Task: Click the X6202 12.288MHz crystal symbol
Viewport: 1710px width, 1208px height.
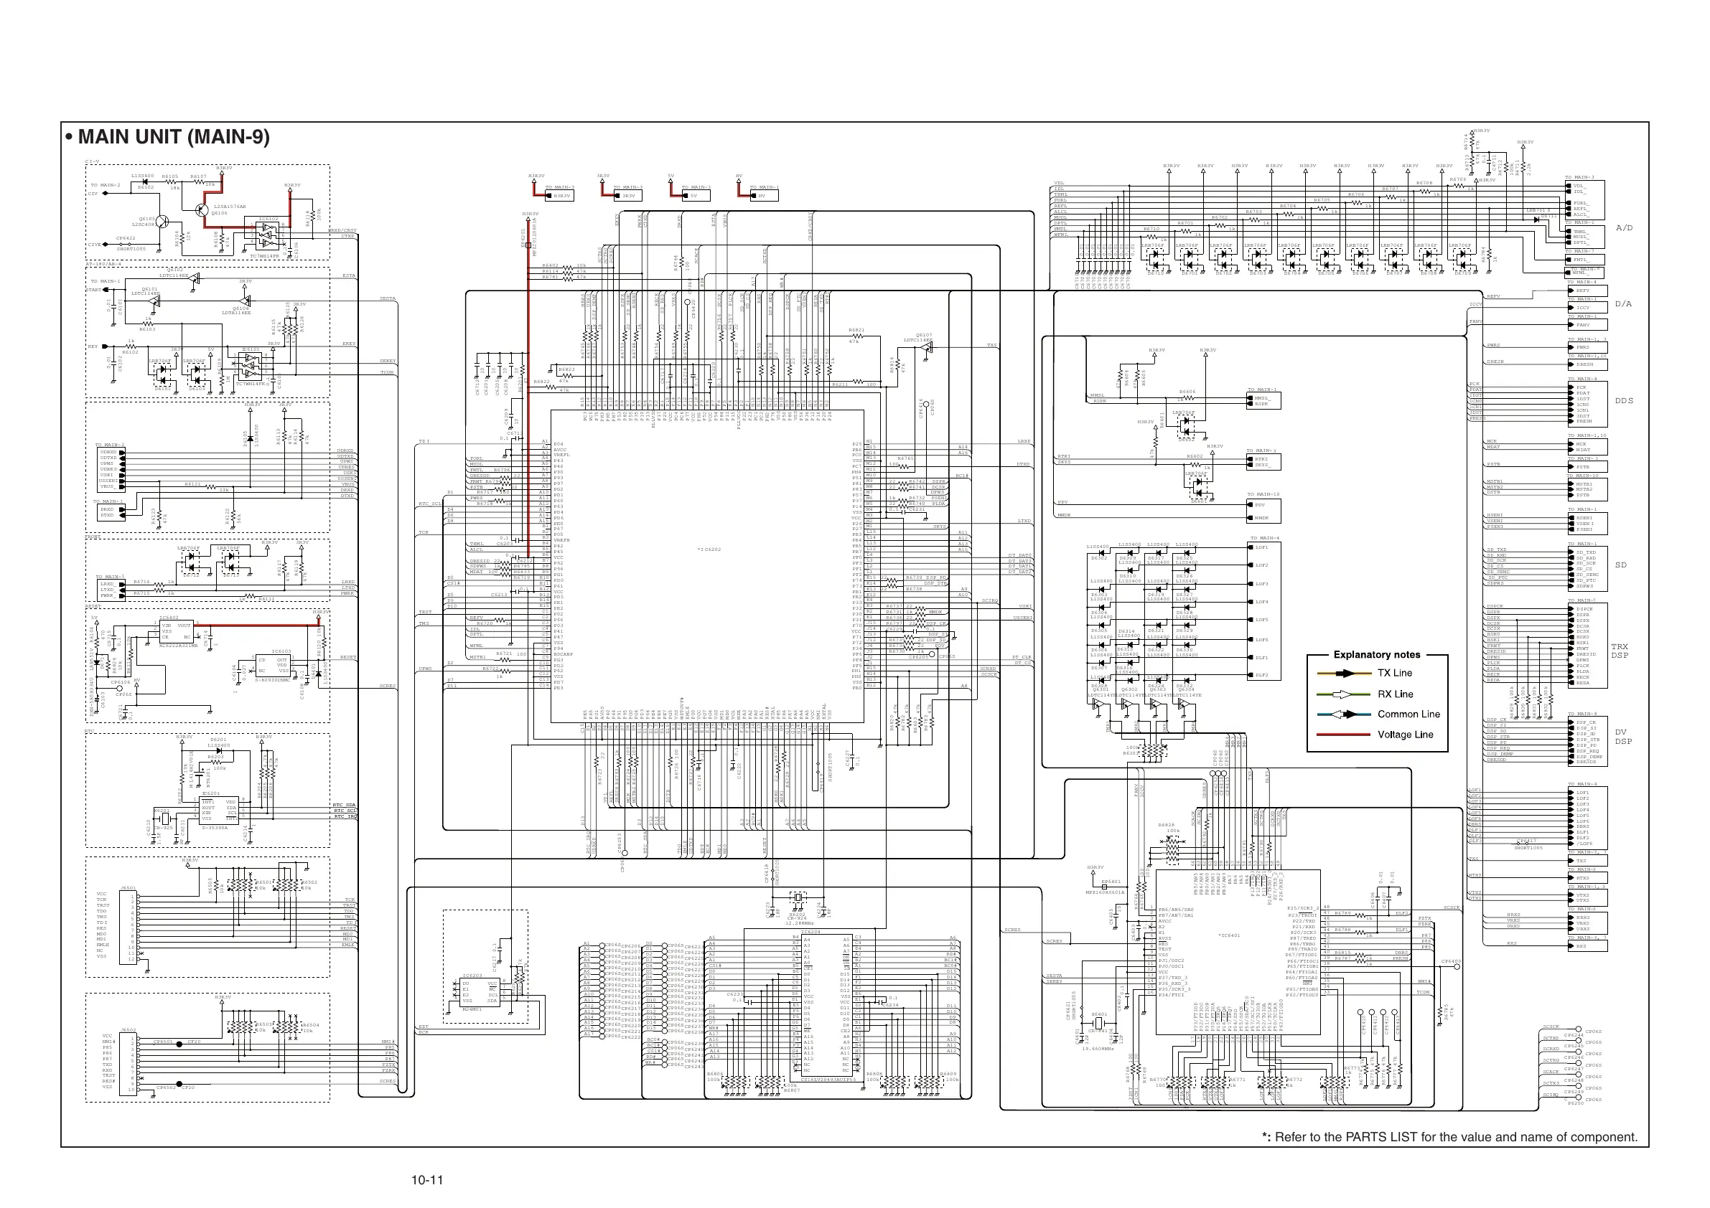Action: pos(798,898)
